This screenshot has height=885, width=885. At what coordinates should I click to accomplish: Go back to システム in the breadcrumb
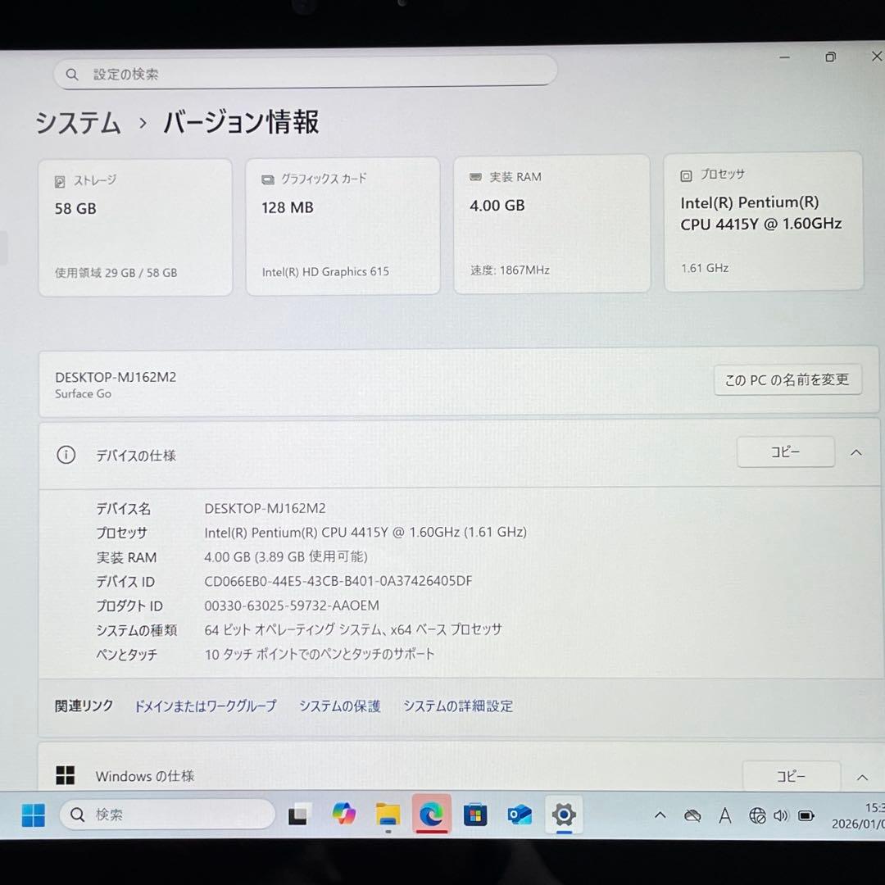78,123
